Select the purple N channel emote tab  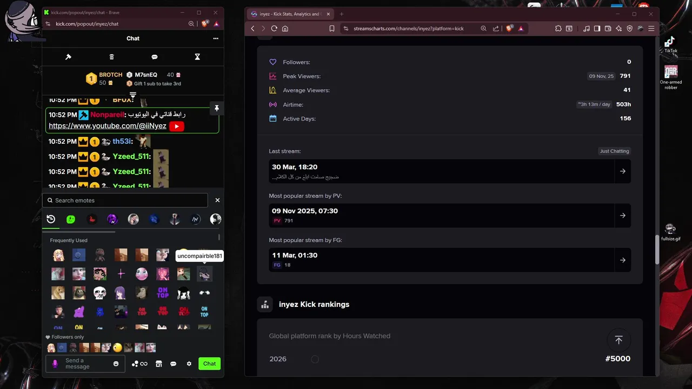(112, 219)
